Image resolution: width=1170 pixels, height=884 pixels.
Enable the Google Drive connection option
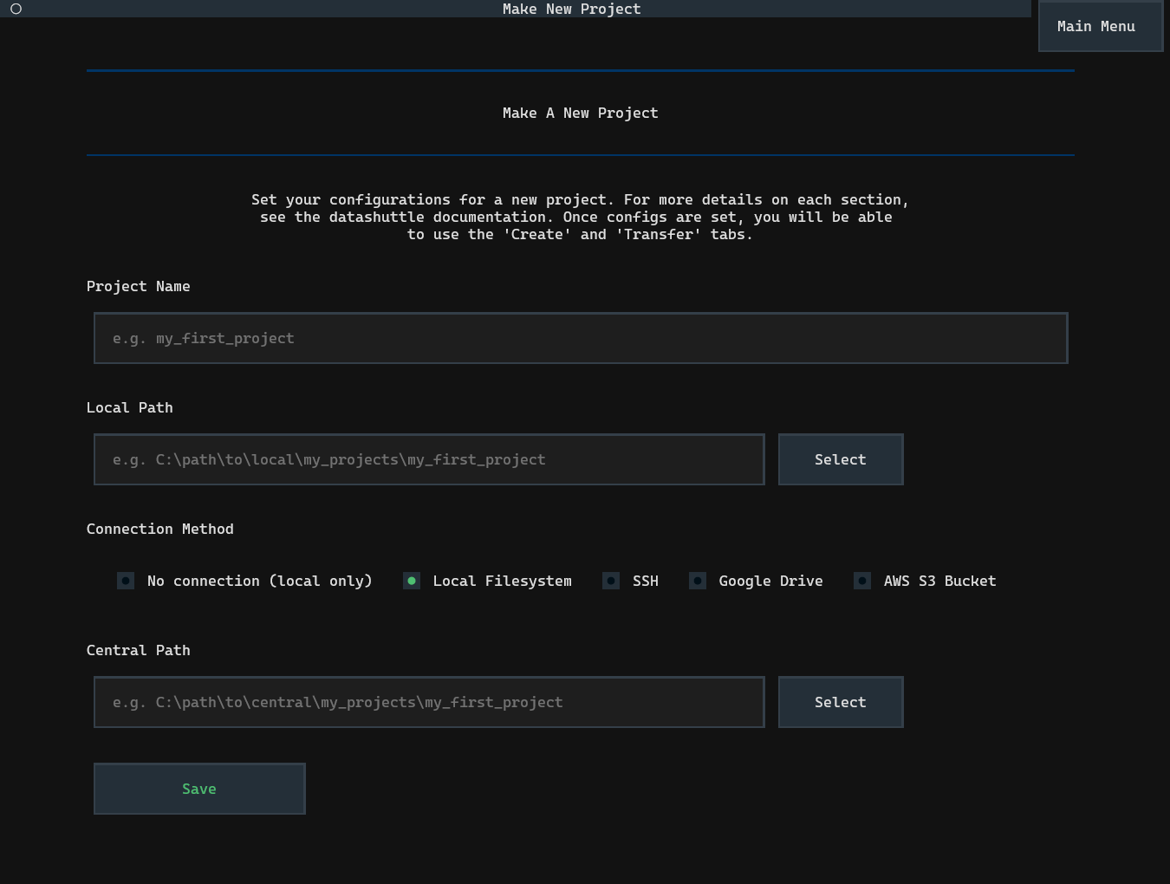point(699,581)
